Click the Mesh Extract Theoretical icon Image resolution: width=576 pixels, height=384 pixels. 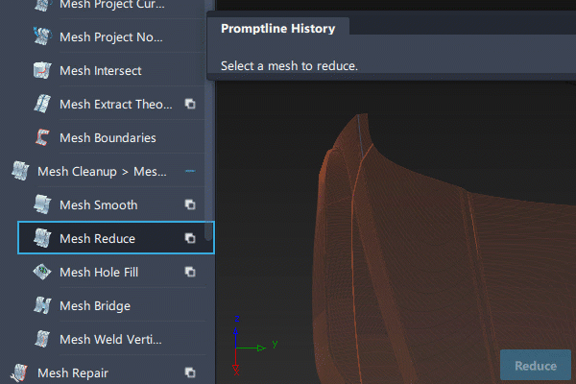42,104
